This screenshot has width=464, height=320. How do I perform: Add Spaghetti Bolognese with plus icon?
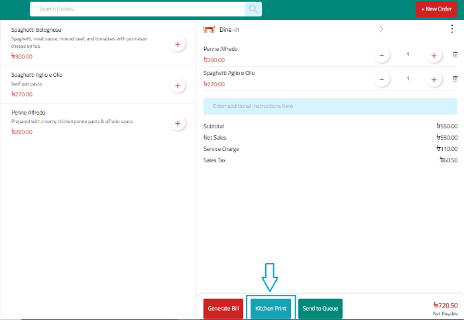point(178,44)
